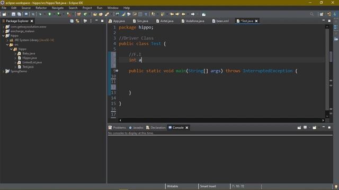This screenshot has height=190, width=339.
Task: Expand the erecharge_malawi project
Action: click(3, 31)
